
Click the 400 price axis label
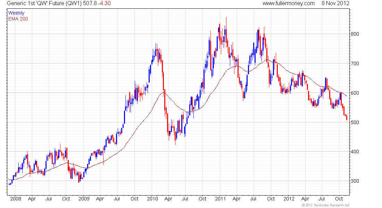[355, 151]
